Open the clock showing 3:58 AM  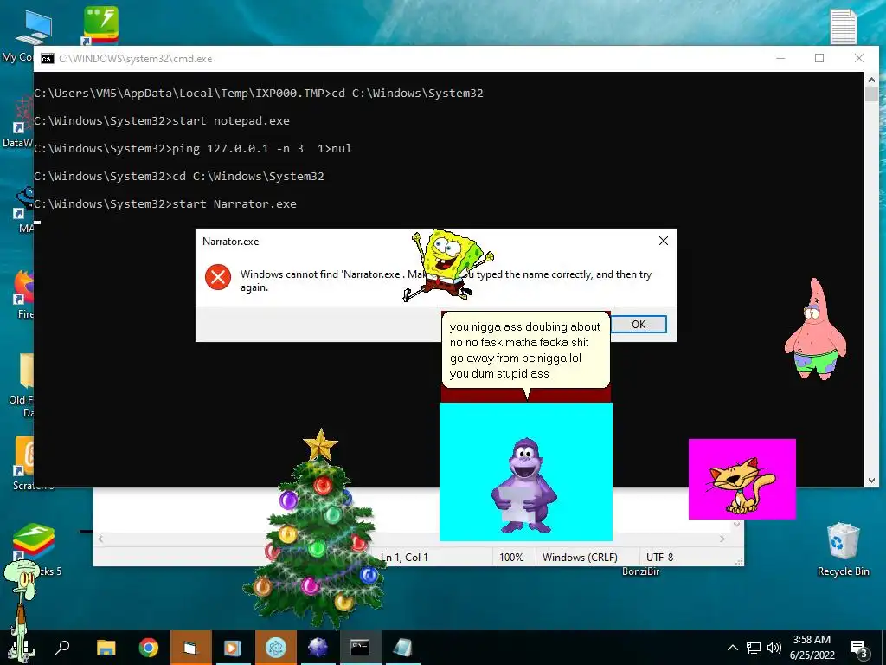pos(812,648)
